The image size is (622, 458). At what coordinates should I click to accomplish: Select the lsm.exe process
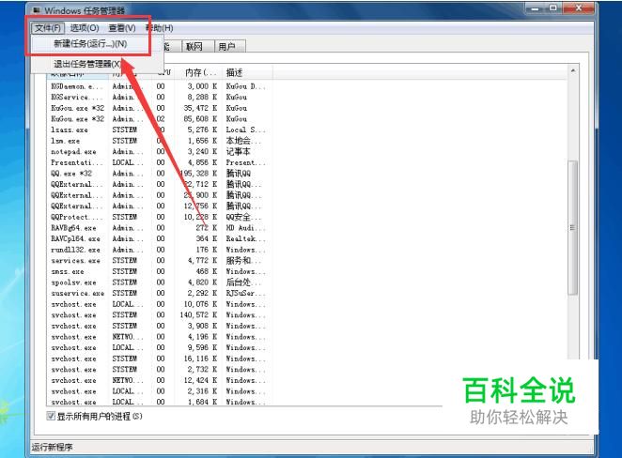[159, 141]
